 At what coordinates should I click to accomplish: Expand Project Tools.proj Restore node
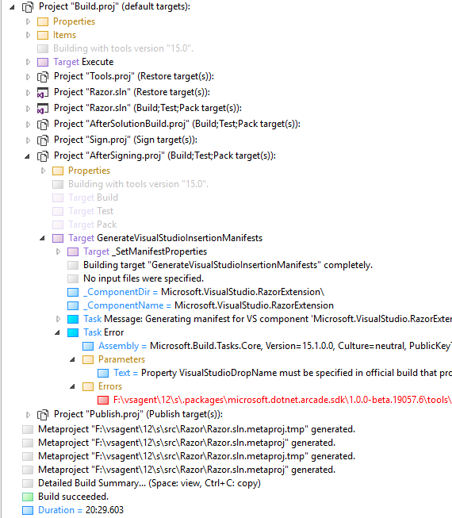click(x=28, y=77)
